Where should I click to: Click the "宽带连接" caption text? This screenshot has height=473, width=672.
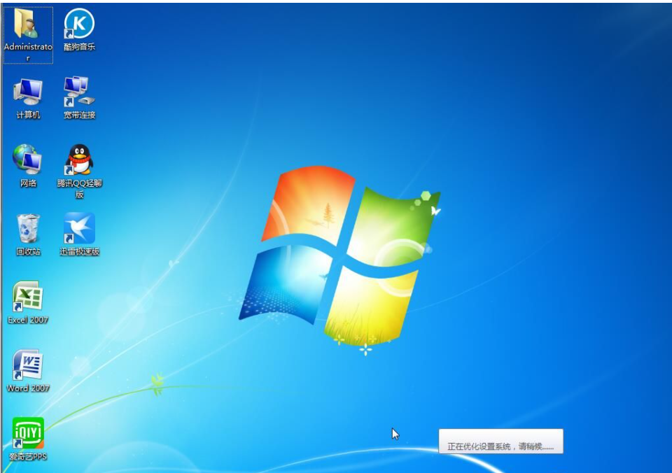[x=79, y=115]
